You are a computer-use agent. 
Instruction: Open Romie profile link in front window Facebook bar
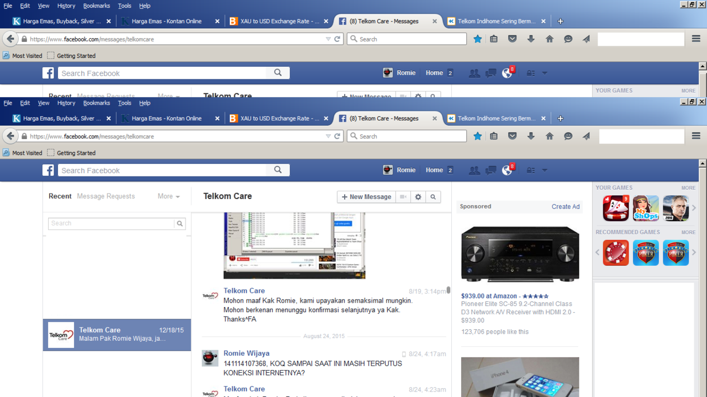399,170
